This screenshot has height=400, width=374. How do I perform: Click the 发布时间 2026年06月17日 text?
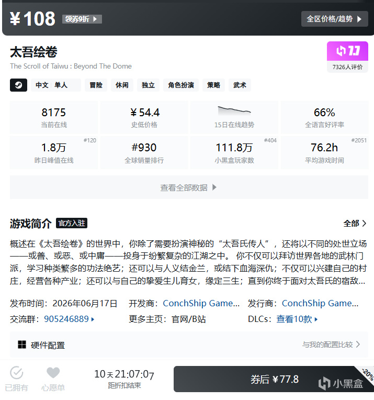coord(63,303)
